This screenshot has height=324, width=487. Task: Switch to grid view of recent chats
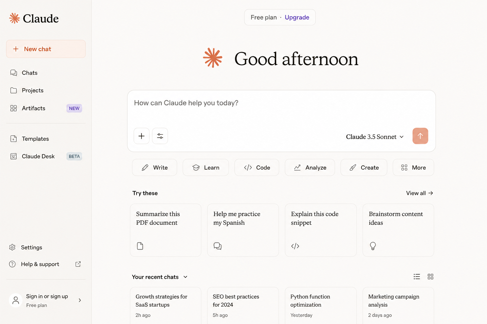[x=430, y=277]
